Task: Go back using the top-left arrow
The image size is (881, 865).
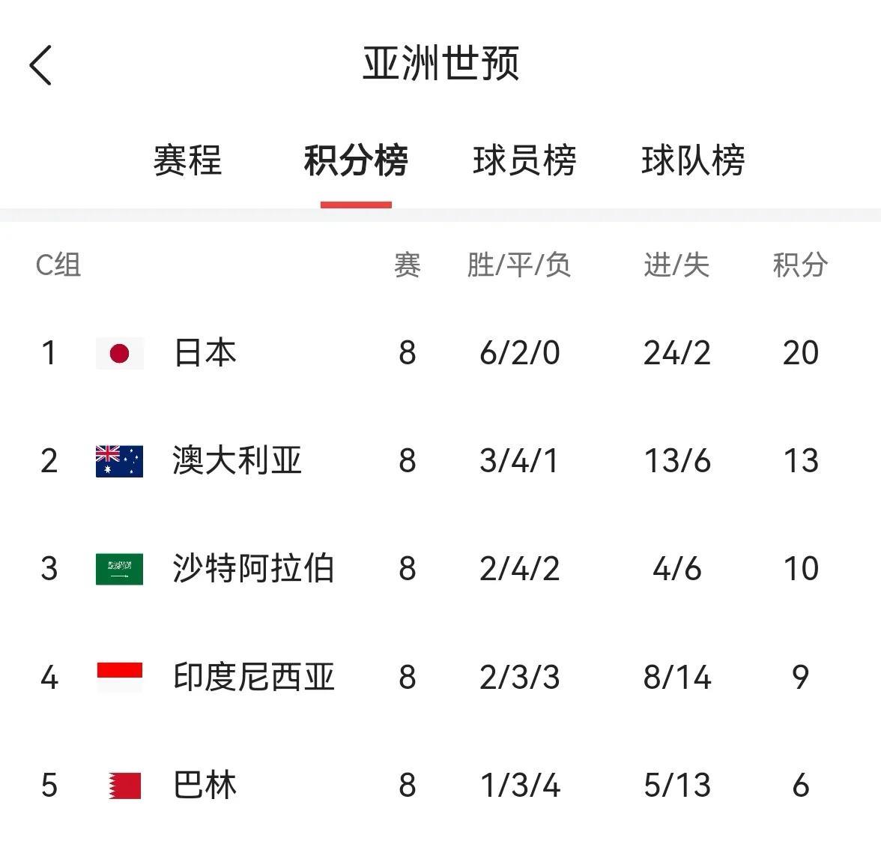Action: [40, 65]
